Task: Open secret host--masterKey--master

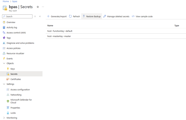Action: (x=59, y=36)
